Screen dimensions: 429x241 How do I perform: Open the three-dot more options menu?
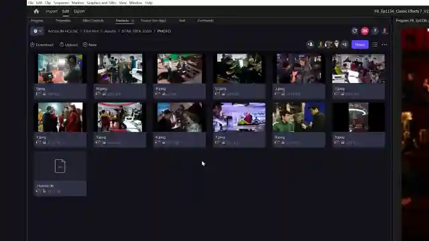click(x=384, y=45)
